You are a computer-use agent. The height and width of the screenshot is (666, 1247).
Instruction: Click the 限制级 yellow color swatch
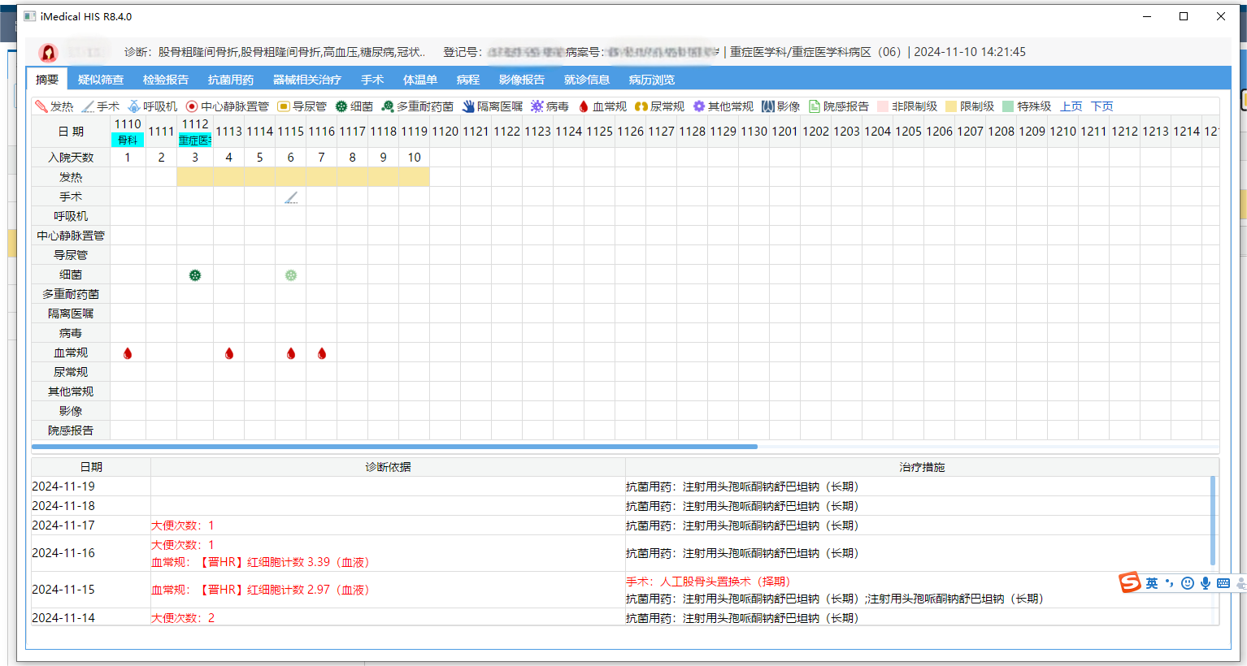(951, 106)
